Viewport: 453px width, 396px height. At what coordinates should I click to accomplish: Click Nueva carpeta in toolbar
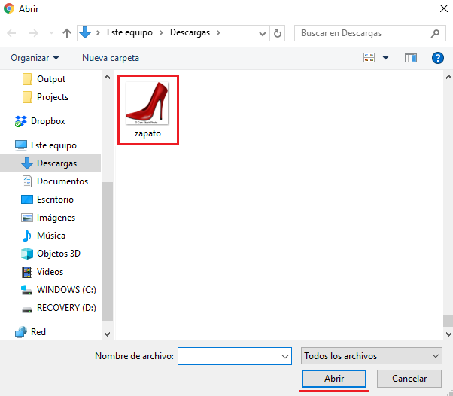pos(111,58)
